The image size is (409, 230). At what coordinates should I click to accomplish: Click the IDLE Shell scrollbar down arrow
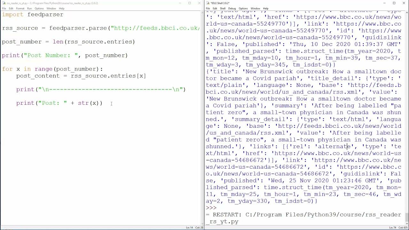[x=406, y=223]
